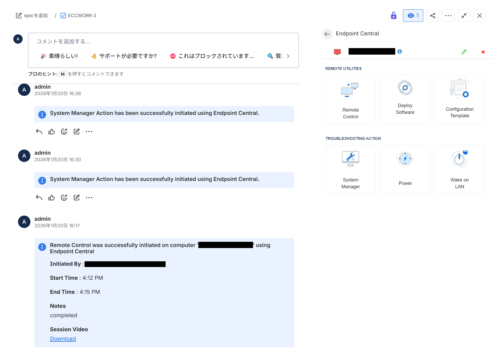497x351 pixels.
Task: Click the comment input field
Action: [x=163, y=42]
